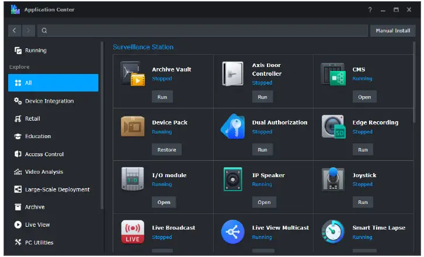Click Running status under CMS
This screenshot has height=257, width=424.
tap(362, 79)
